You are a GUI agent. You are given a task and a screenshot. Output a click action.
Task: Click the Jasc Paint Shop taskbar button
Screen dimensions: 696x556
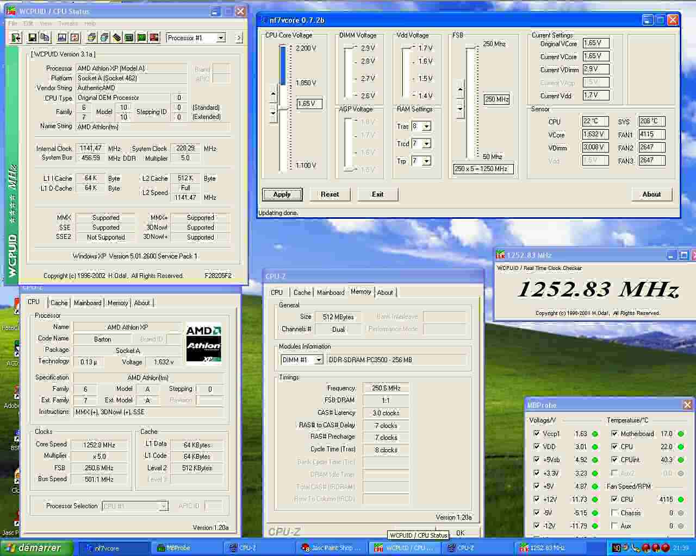click(332, 548)
